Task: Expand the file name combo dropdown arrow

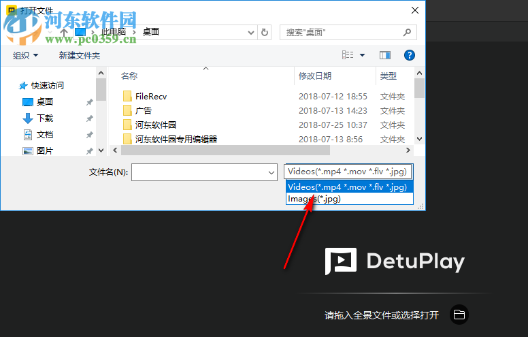Action: (x=271, y=172)
